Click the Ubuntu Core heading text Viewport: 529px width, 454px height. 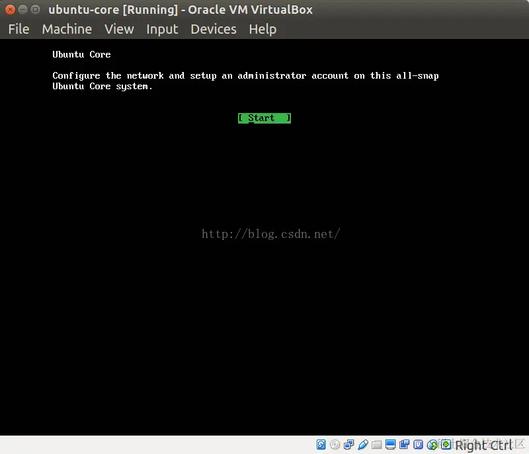pyautogui.click(x=81, y=54)
